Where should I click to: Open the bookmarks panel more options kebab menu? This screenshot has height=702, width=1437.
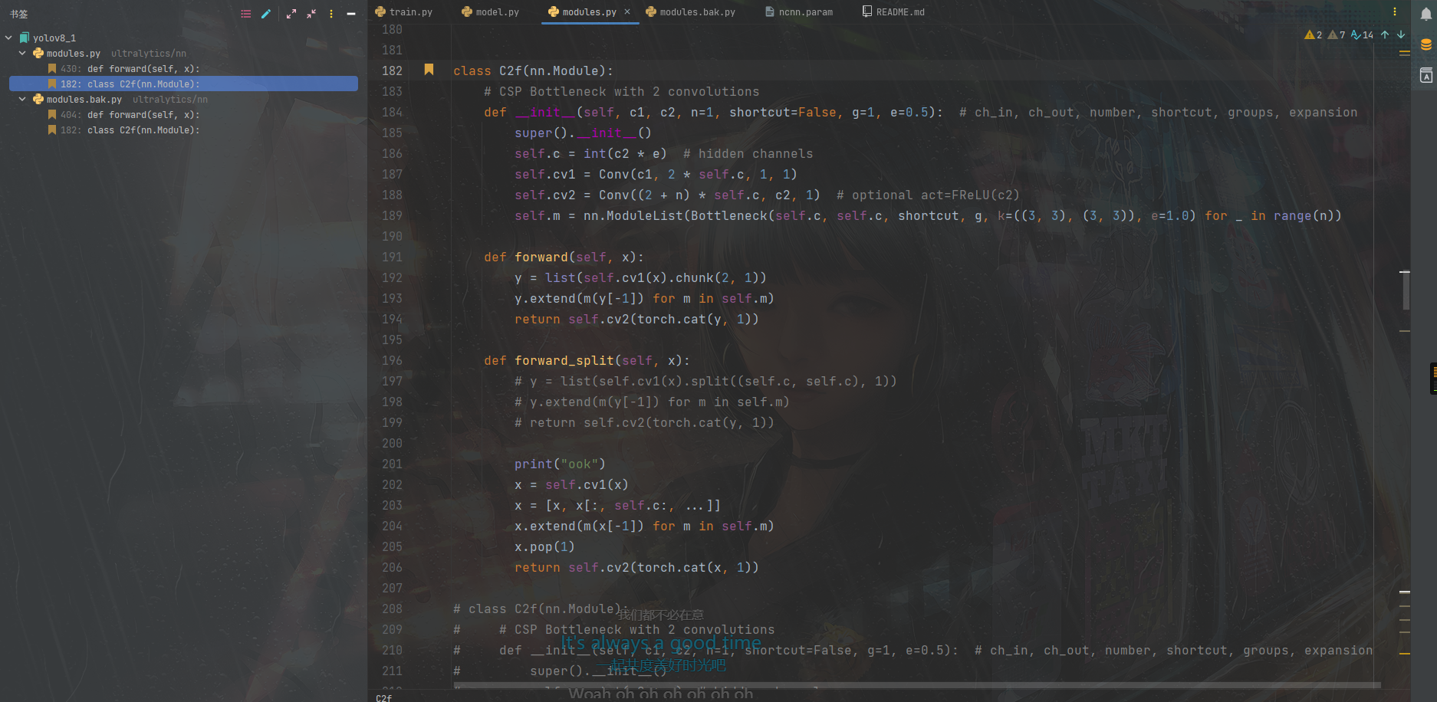click(x=330, y=13)
